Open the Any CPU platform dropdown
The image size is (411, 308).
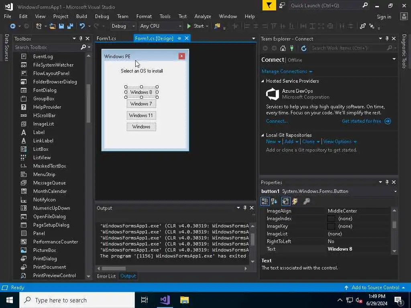coord(180,26)
